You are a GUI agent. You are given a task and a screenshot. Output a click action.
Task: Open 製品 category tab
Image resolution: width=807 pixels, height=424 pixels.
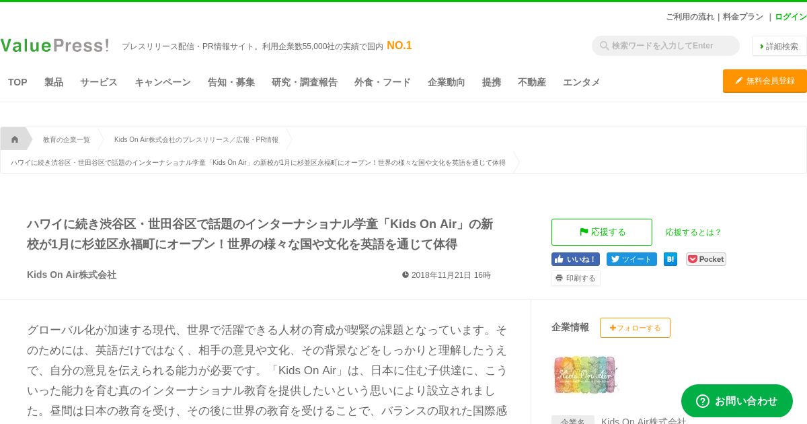pyautogui.click(x=54, y=82)
